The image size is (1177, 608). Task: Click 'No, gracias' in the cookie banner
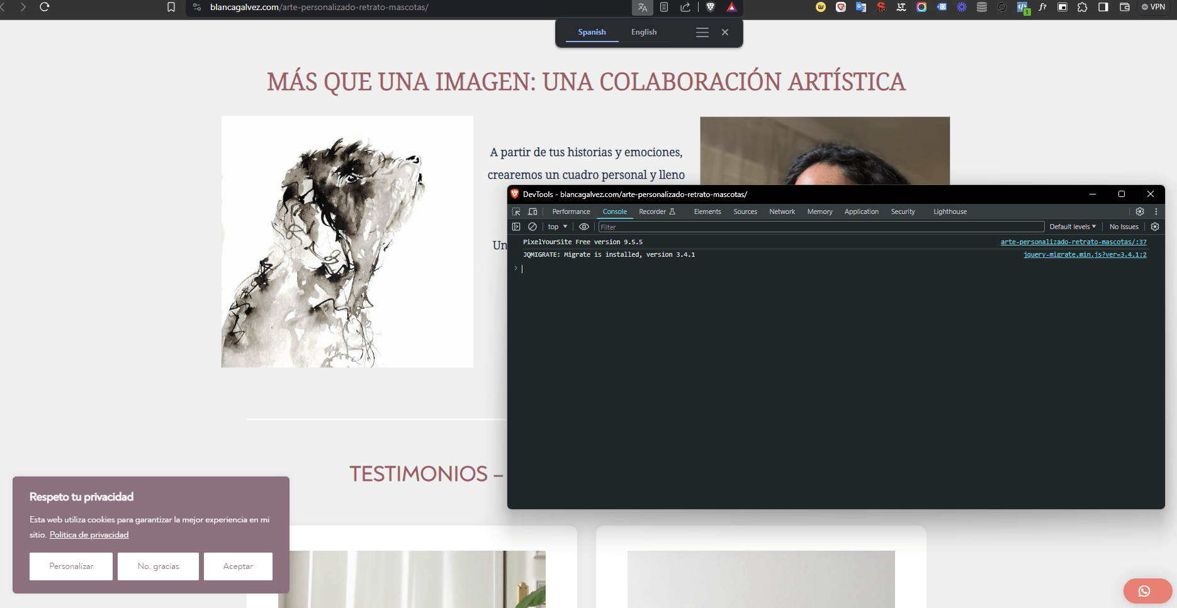click(158, 566)
